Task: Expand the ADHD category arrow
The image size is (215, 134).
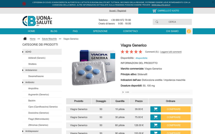Action: coord(23,52)
